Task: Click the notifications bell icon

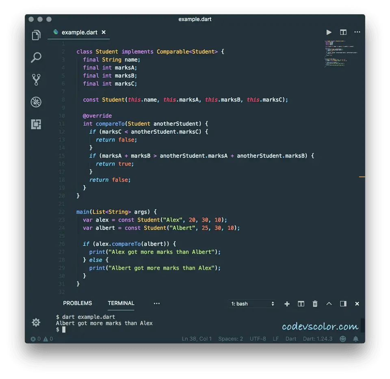Action: (356, 339)
